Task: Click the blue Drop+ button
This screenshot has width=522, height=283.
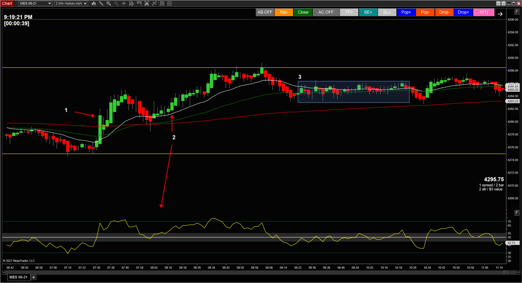Action: point(463,12)
